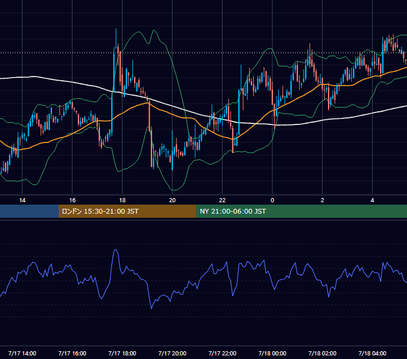The image size is (407, 359).
Task: Click the 7/17 14:00 date label
Action: tap(22, 353)
